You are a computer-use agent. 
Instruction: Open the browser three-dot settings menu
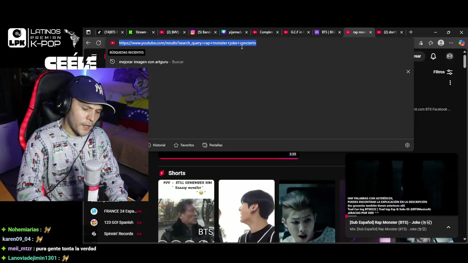pos(451,43)
